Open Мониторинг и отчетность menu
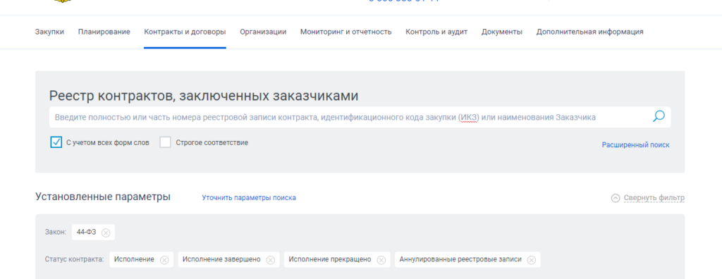The image size is (722, 279). (x=345, y=32)
